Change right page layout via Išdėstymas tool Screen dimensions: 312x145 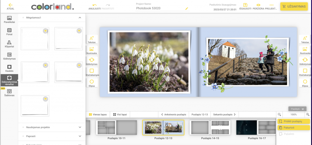tap(305, 61)
